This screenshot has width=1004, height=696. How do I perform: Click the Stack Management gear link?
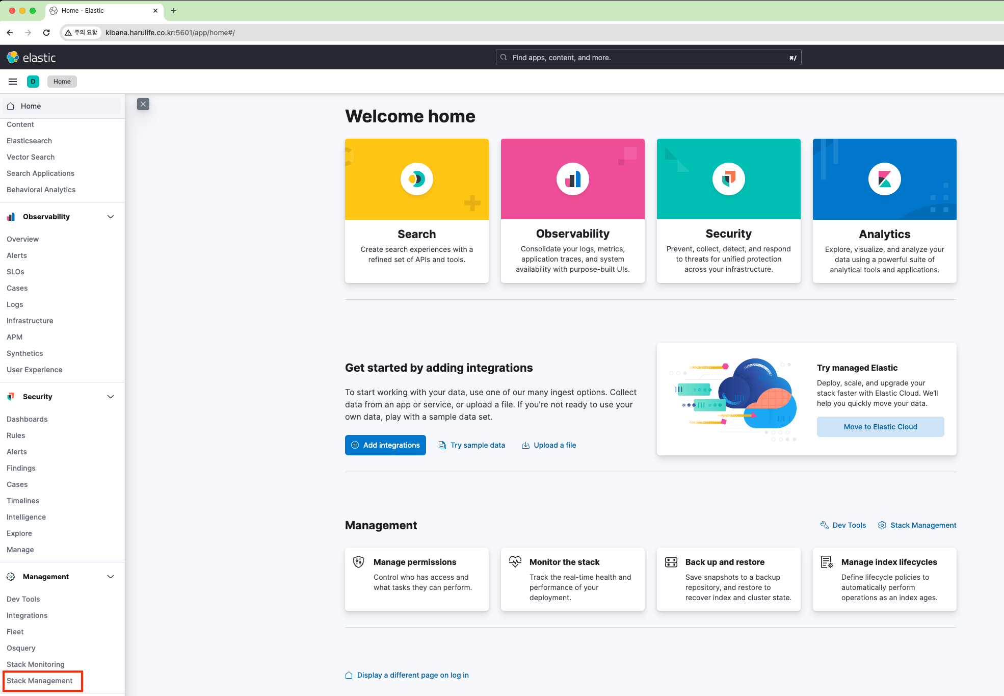pos(917,525)
